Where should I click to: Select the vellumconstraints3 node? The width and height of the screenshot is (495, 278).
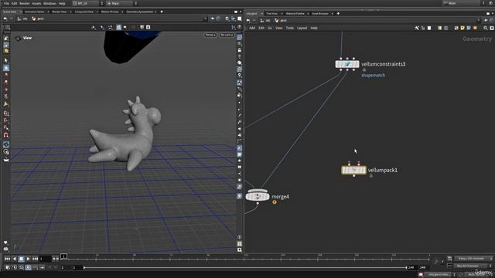[x=347, y=64]
